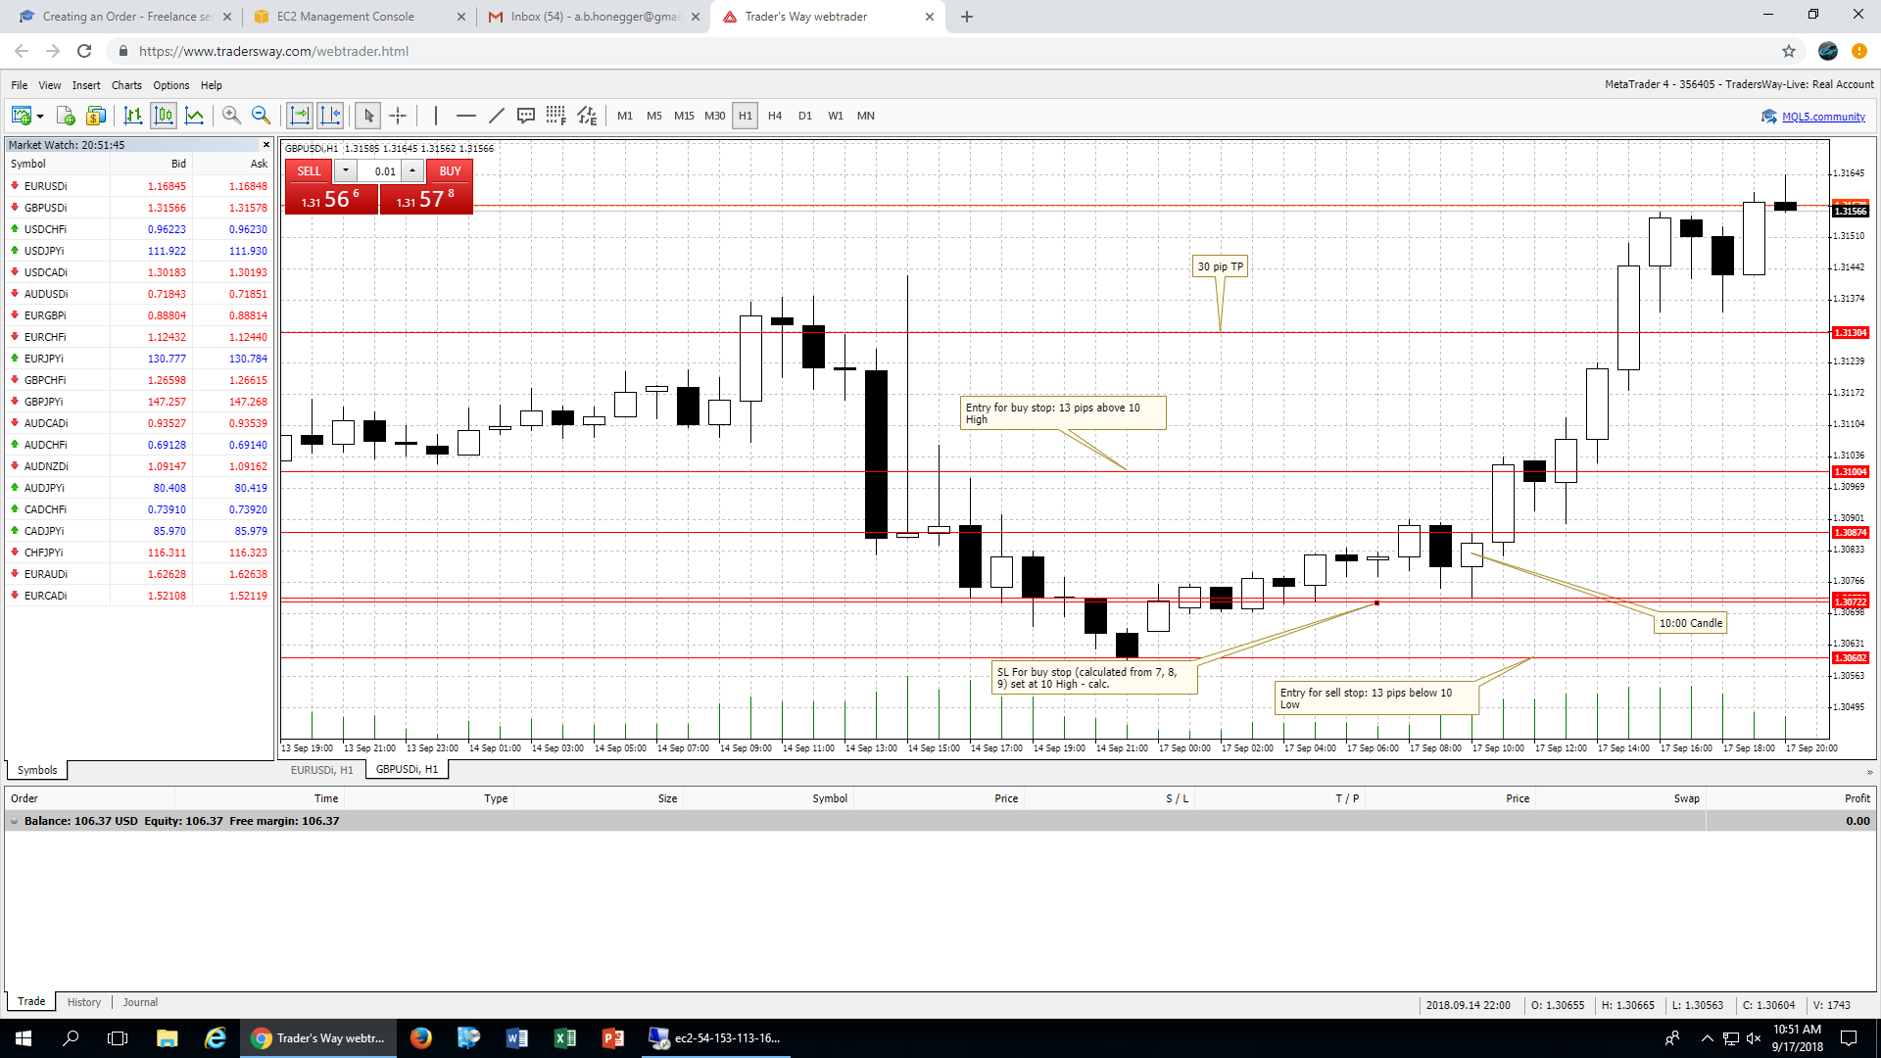
Task: Select the crosshair tool
Action: (x=398, y=116)
